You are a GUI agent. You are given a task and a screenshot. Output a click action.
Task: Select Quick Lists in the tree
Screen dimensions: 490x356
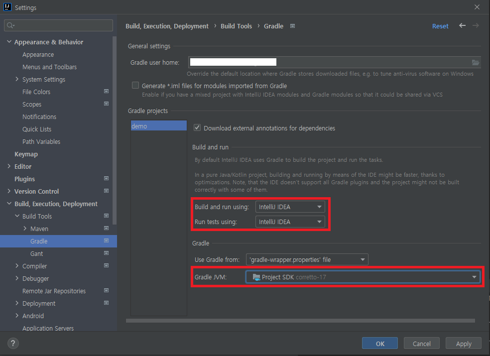coord(37,129)
